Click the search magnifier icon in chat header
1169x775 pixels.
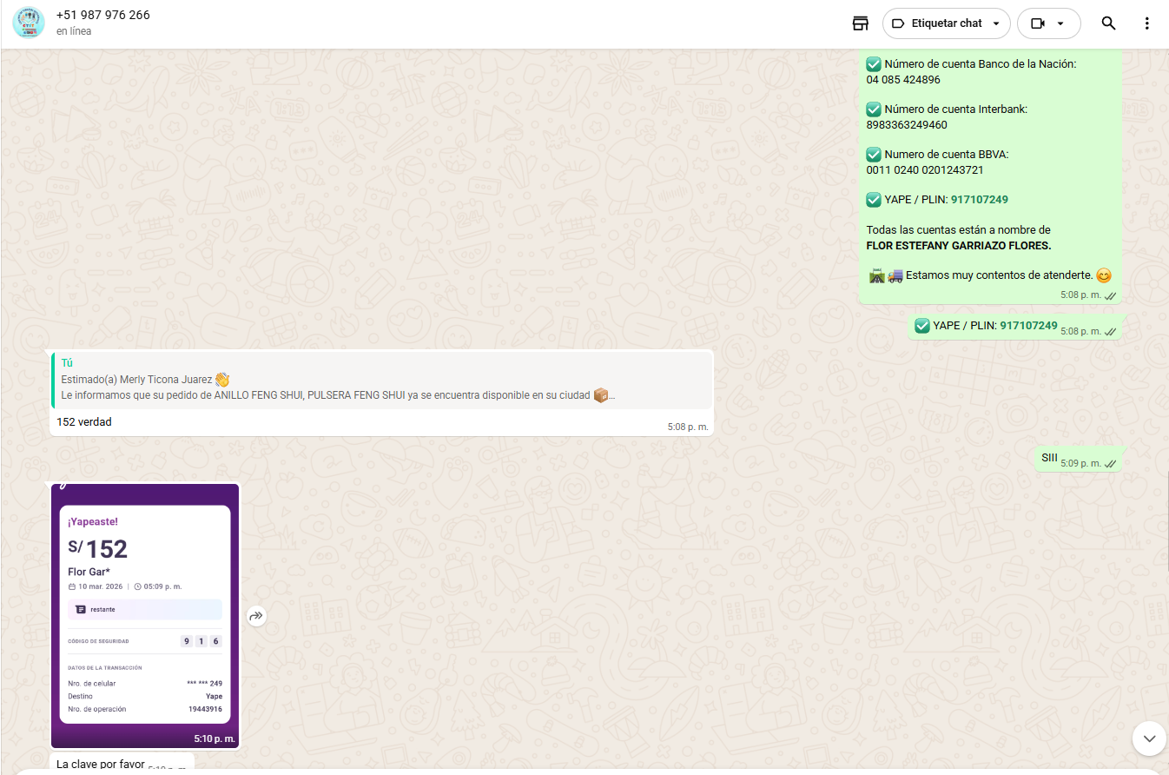click(x=1108, y=23)
